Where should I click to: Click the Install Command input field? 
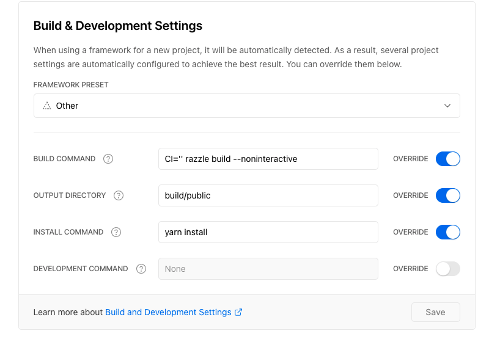click(268, 232)
